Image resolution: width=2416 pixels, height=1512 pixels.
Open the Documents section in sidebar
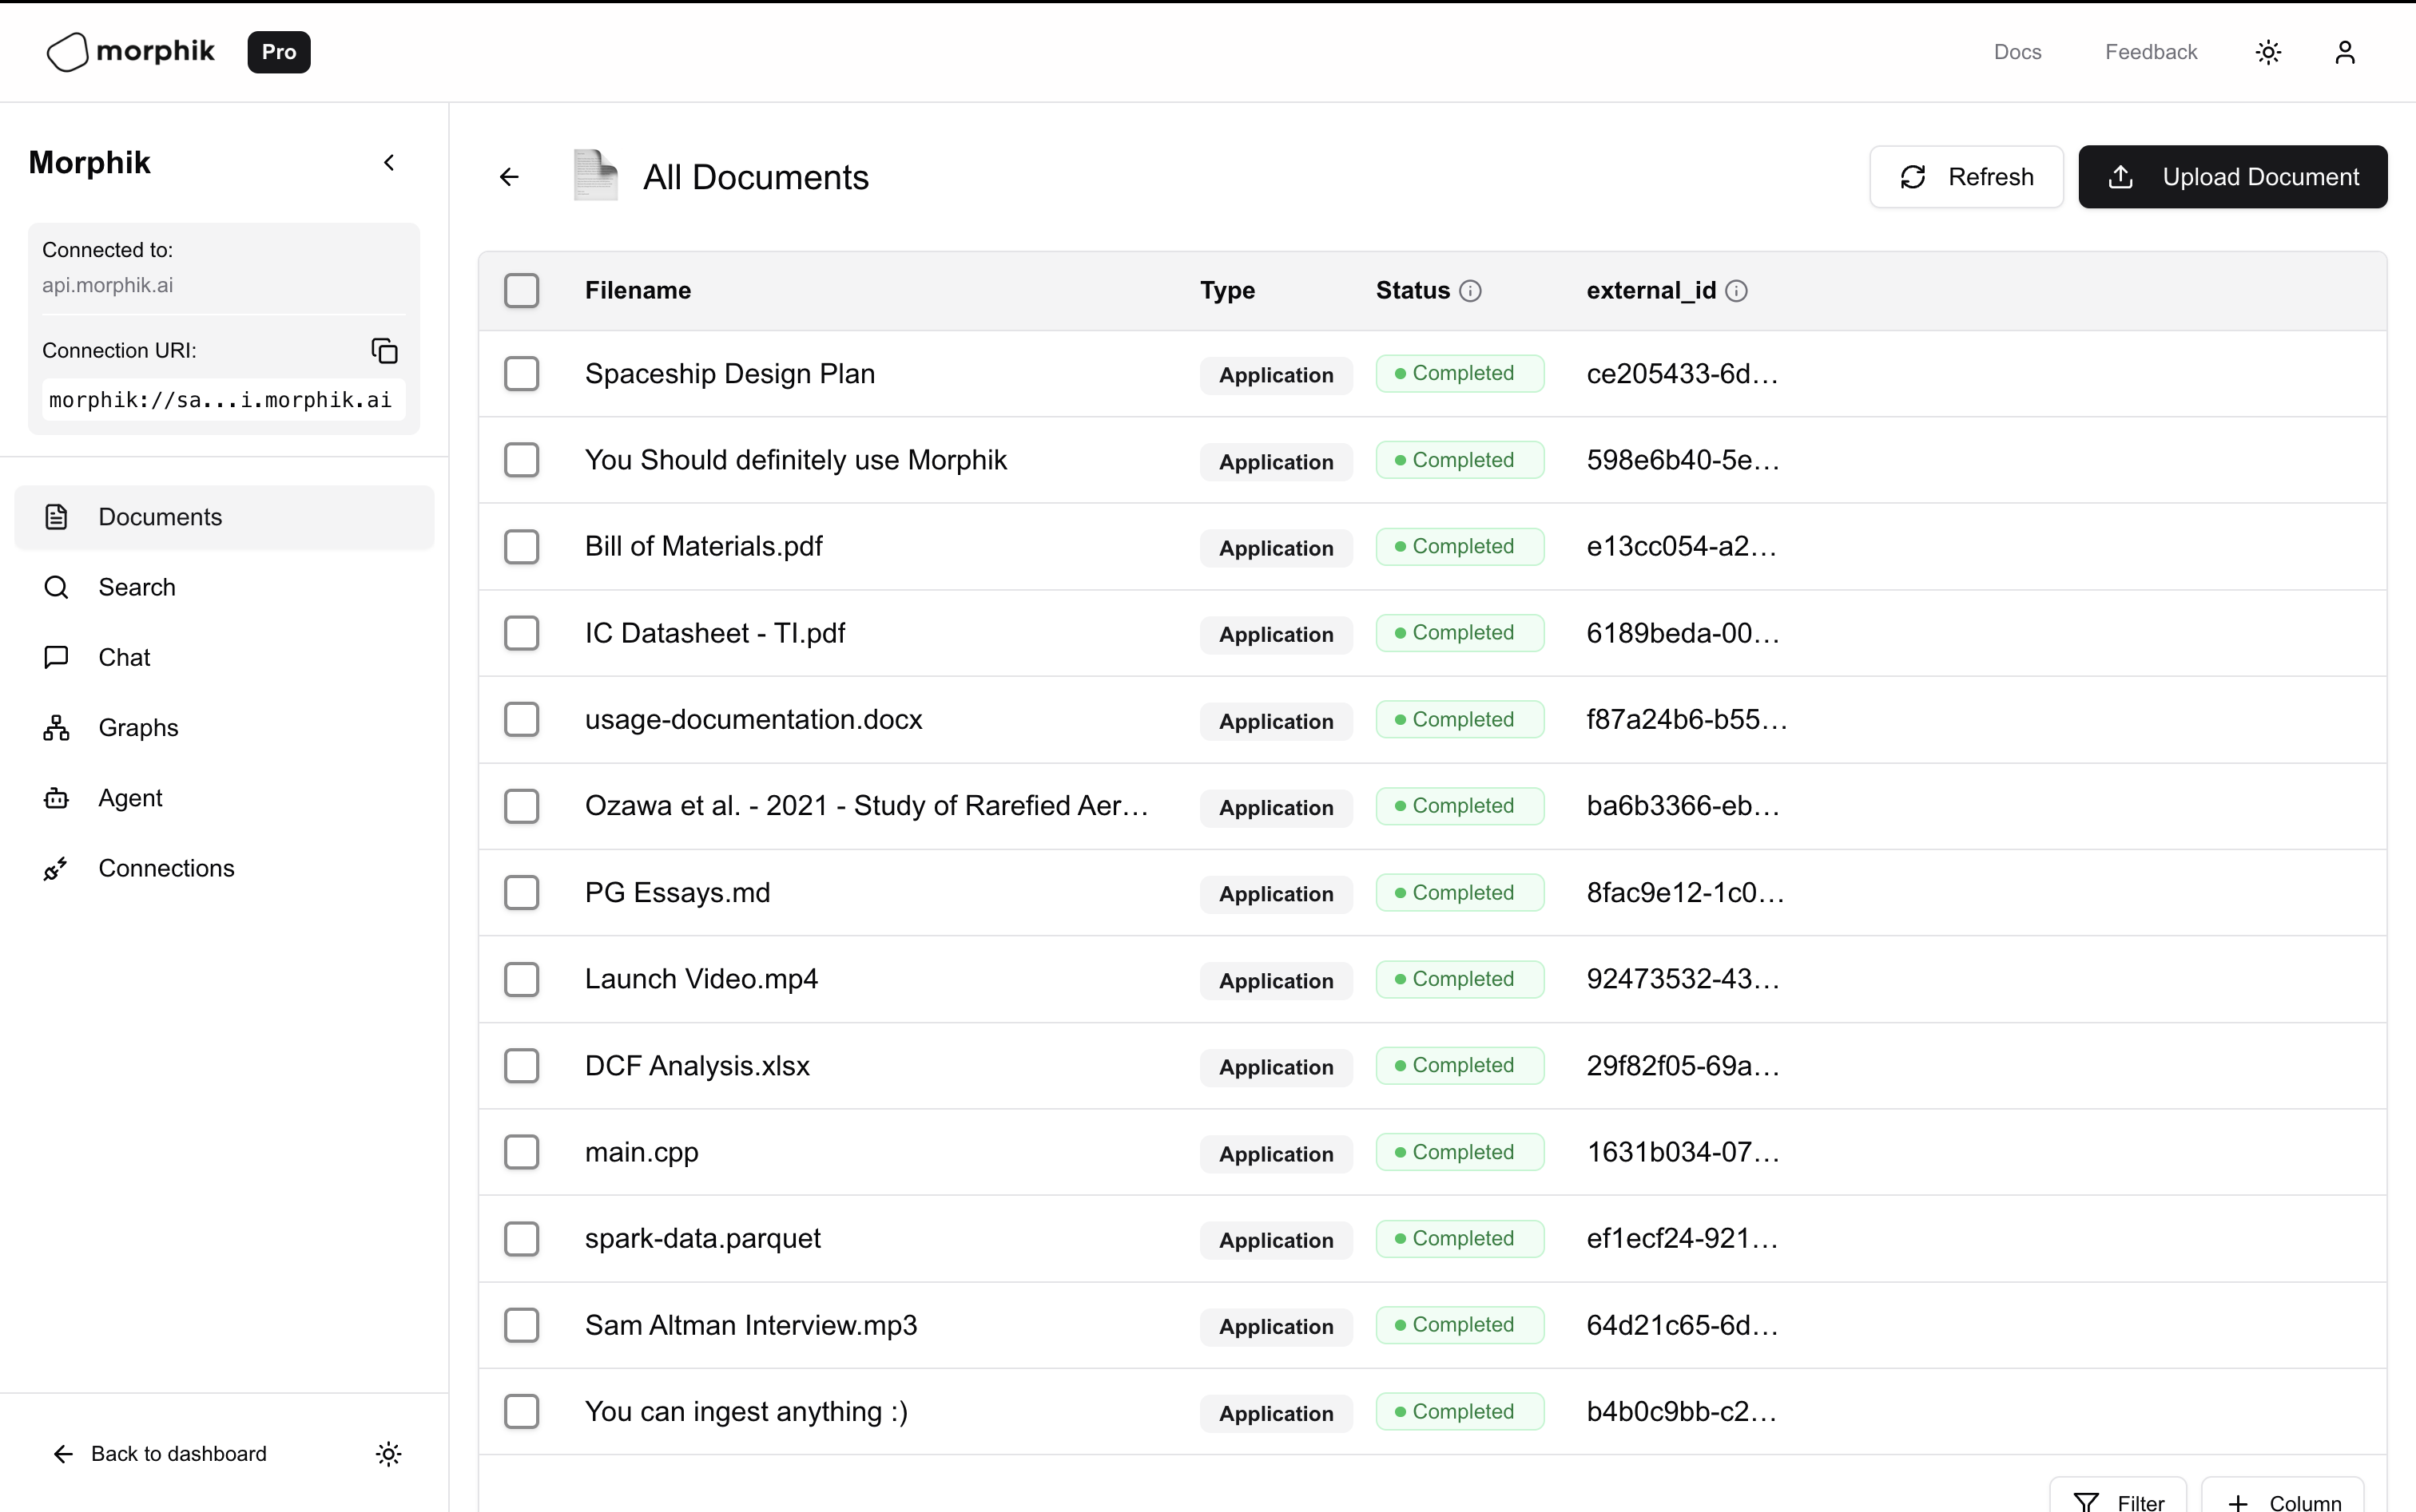(x=160, y=516)
